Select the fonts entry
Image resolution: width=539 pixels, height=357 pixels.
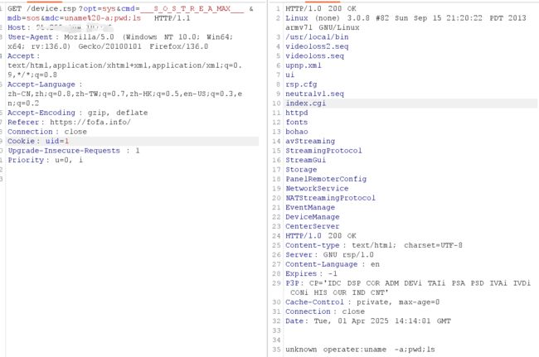pyautogui.click(x=297, y=123)
